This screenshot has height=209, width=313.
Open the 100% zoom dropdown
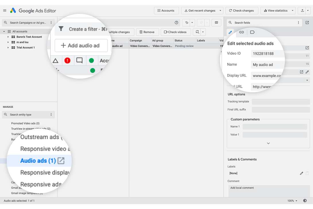pyautogui.click(x=292, y=201)
